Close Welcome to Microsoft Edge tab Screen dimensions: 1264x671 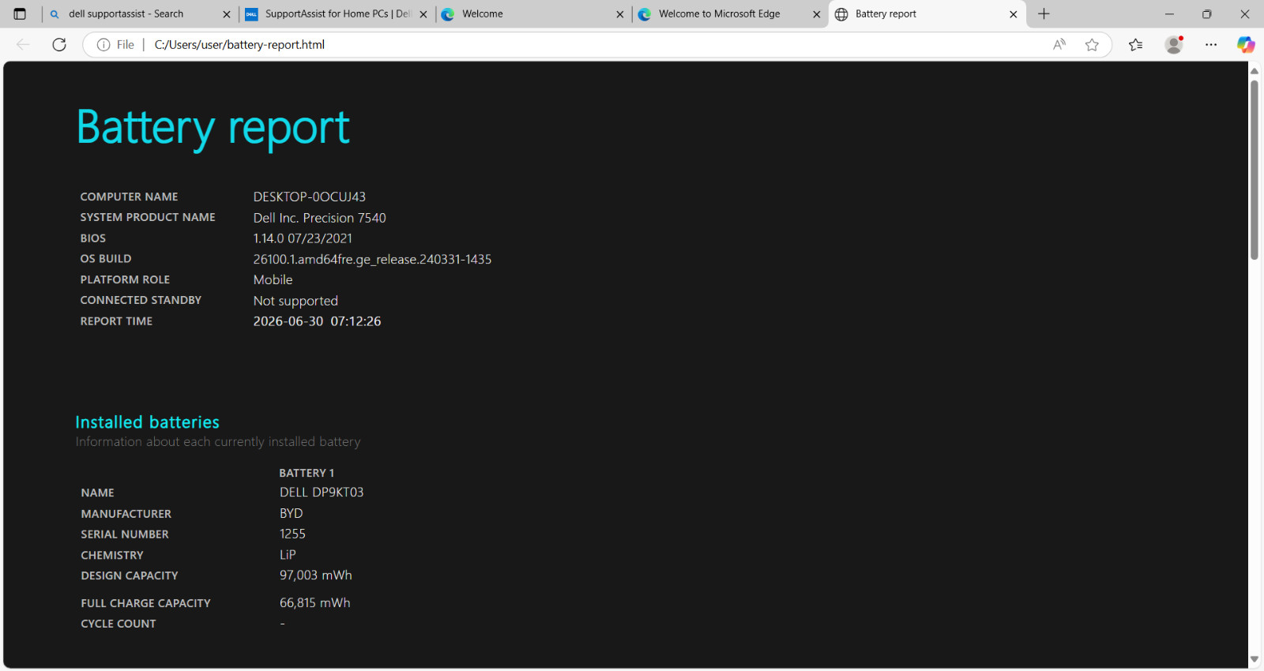(x=816, y=14)
